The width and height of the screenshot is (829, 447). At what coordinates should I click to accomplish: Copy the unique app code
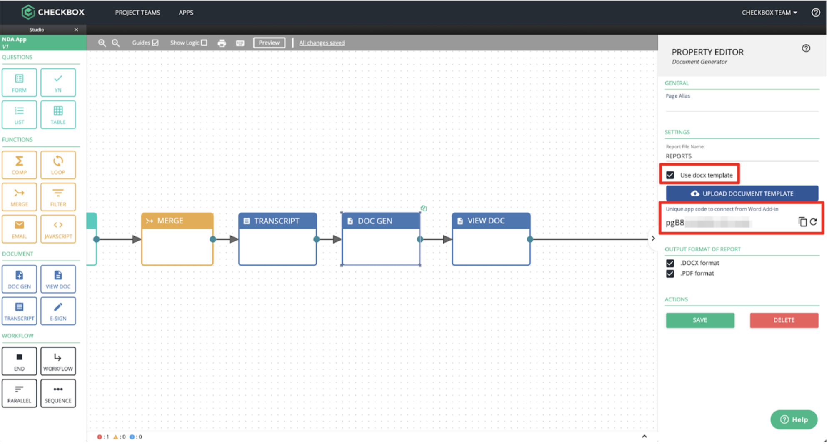click(802, 222)
